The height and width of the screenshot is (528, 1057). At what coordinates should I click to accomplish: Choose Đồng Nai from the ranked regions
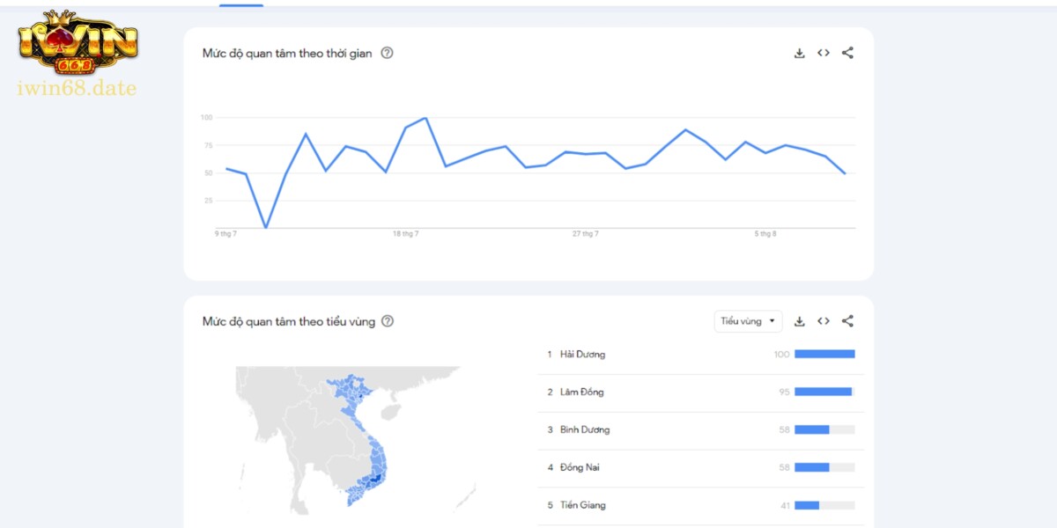tap(580, 467)
